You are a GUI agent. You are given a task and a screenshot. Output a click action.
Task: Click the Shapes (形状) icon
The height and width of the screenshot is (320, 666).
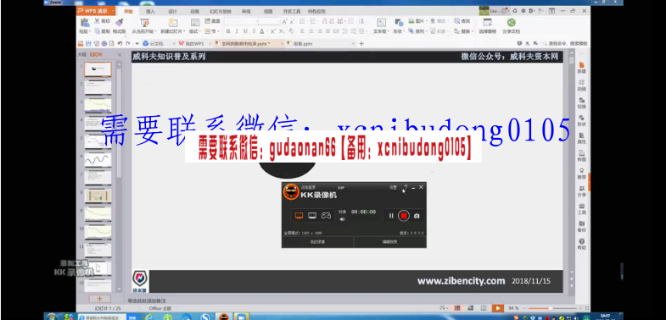point(399,23)
